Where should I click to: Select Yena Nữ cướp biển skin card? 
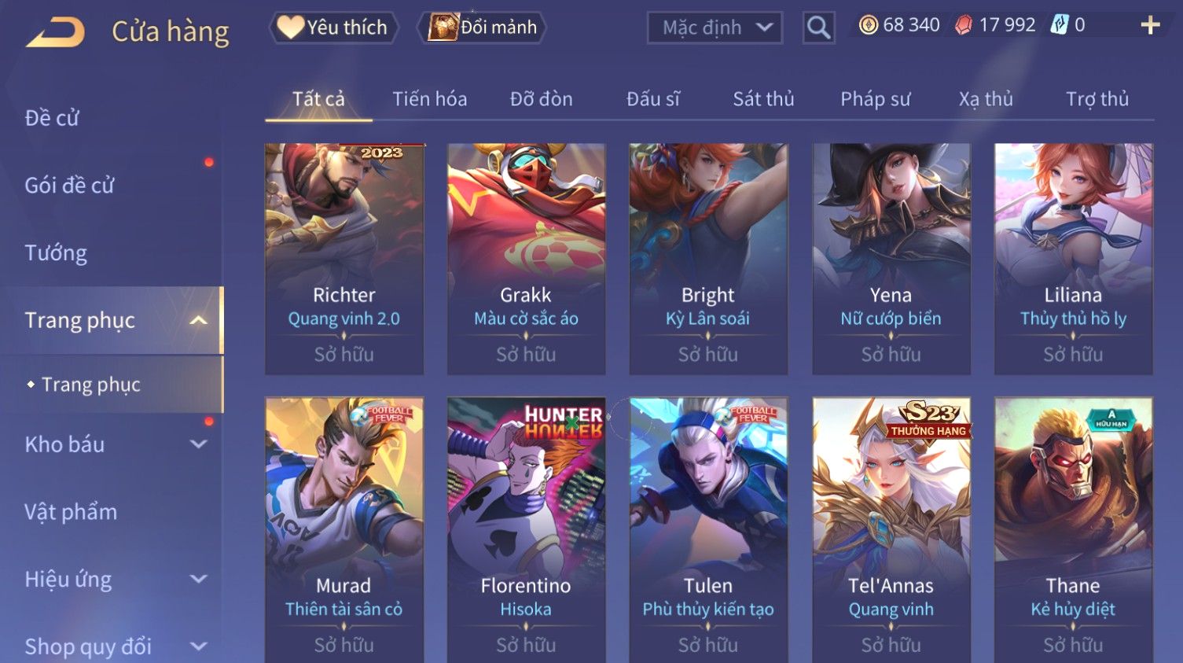click(x=891, y=259)
